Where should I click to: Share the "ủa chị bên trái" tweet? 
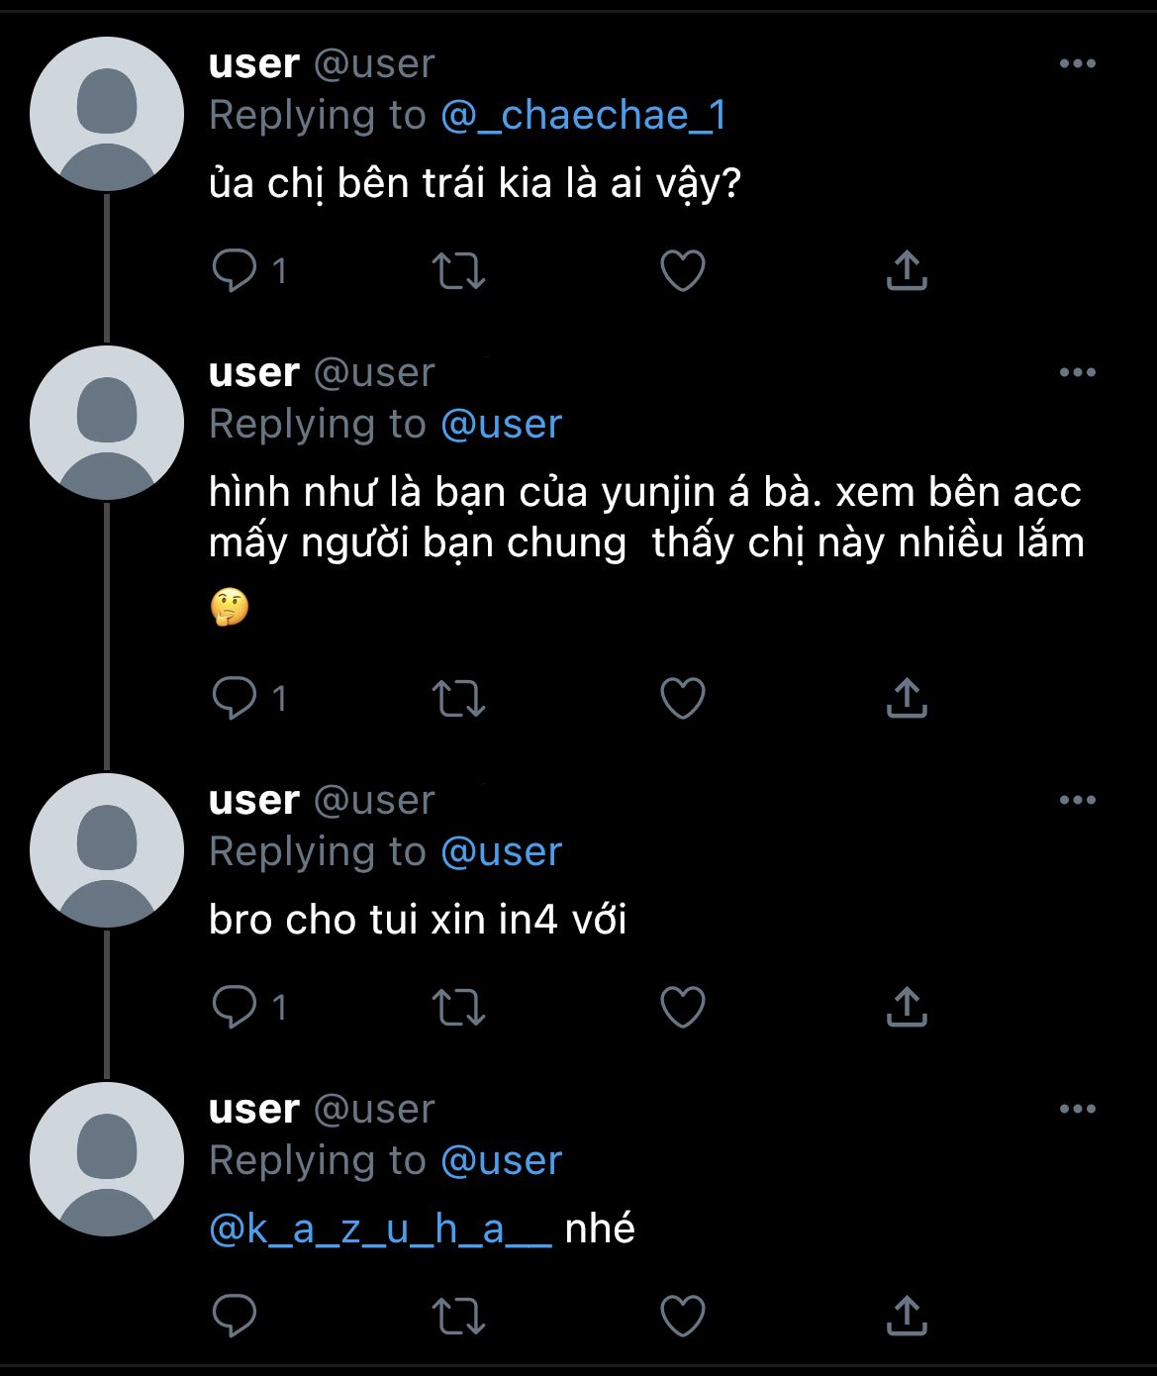[906, 270]
